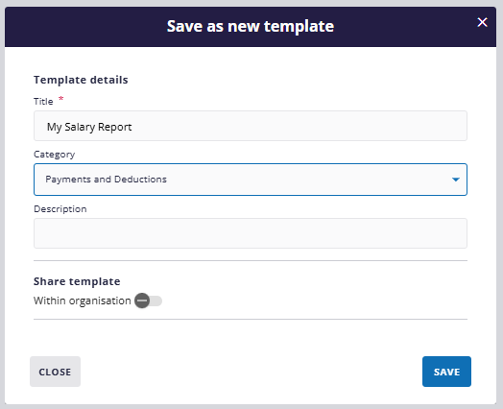The image size is (503, 409).
Task: Click the Title field label
Action: [43, 102]
